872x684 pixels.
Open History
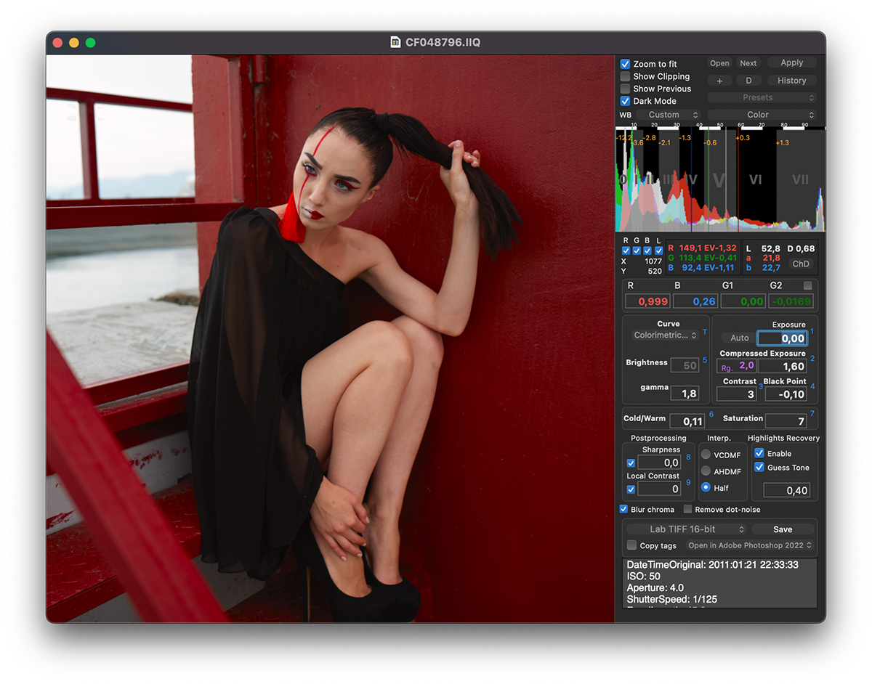(791, 81)
